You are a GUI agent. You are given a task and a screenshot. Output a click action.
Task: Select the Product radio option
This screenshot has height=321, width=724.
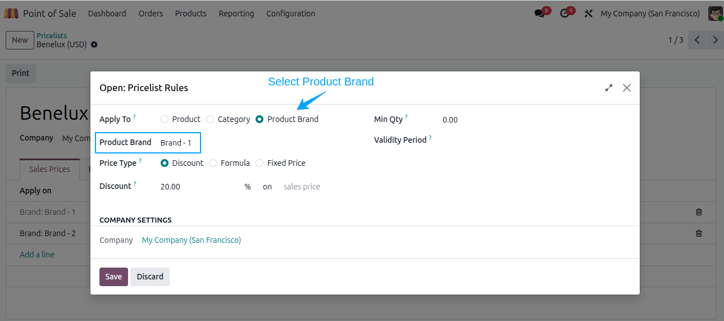pyautogui.click(x=165, y=119)
